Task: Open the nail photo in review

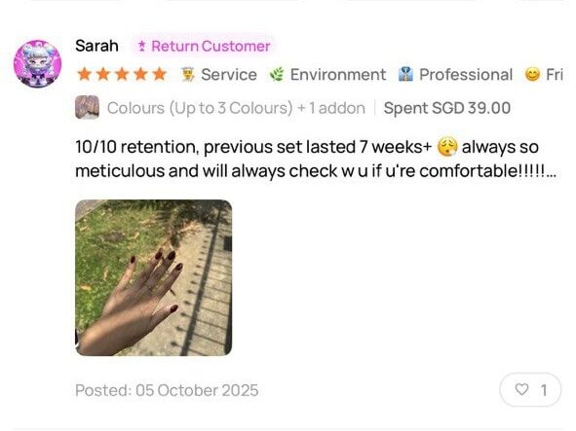Action: pos(154,277)
